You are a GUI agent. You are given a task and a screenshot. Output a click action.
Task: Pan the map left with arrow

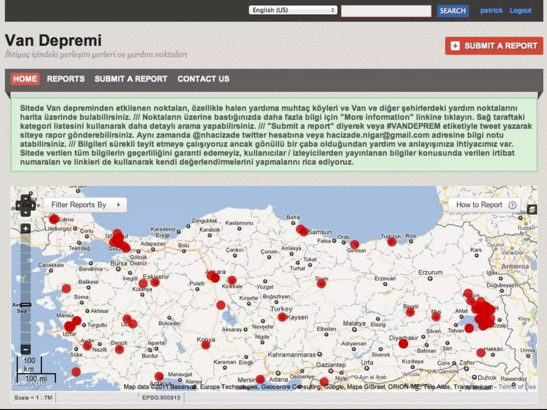(x=19, y=206)
